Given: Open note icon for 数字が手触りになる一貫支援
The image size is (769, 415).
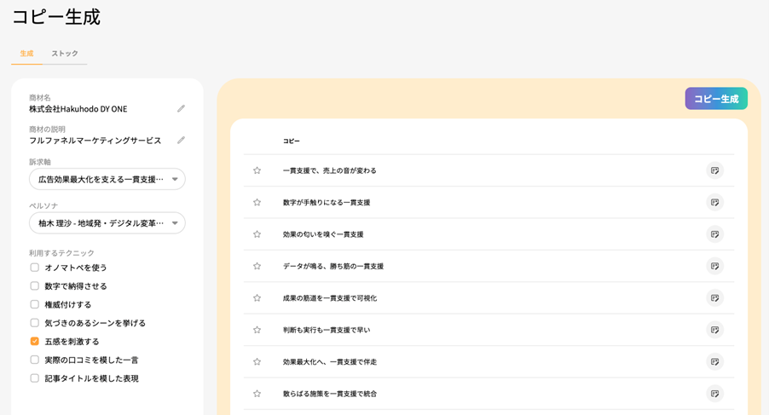Looking at the screenshot, I should (x=714, y=202).
